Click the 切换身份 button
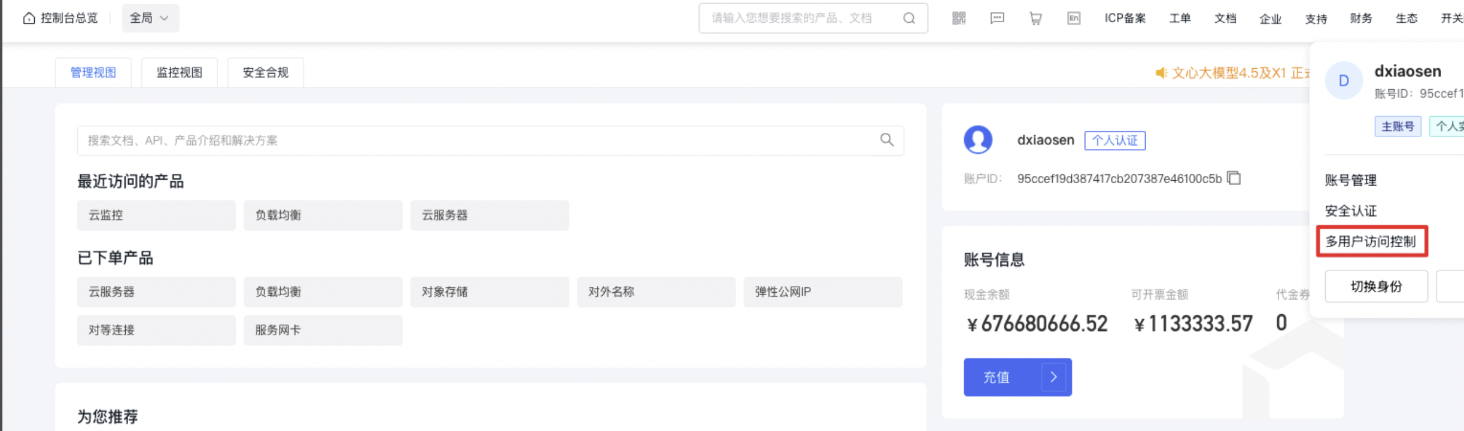Image resolution: width=1464 pixels, height=431 pixels. point(1376,286)
